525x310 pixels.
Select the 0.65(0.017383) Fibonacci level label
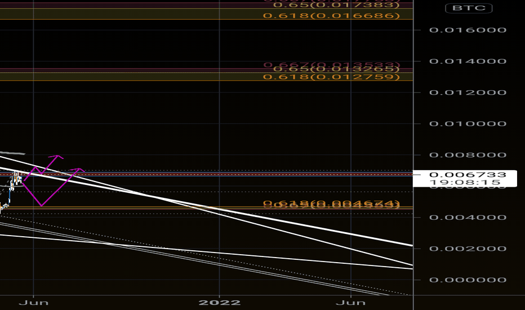click(x=336, y=5)
